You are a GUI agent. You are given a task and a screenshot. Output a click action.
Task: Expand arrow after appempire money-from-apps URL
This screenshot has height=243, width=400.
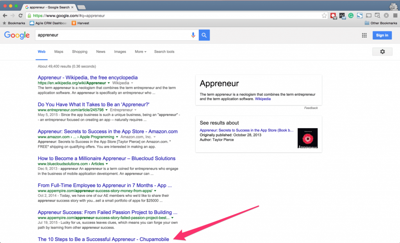(x=155, y=191)
